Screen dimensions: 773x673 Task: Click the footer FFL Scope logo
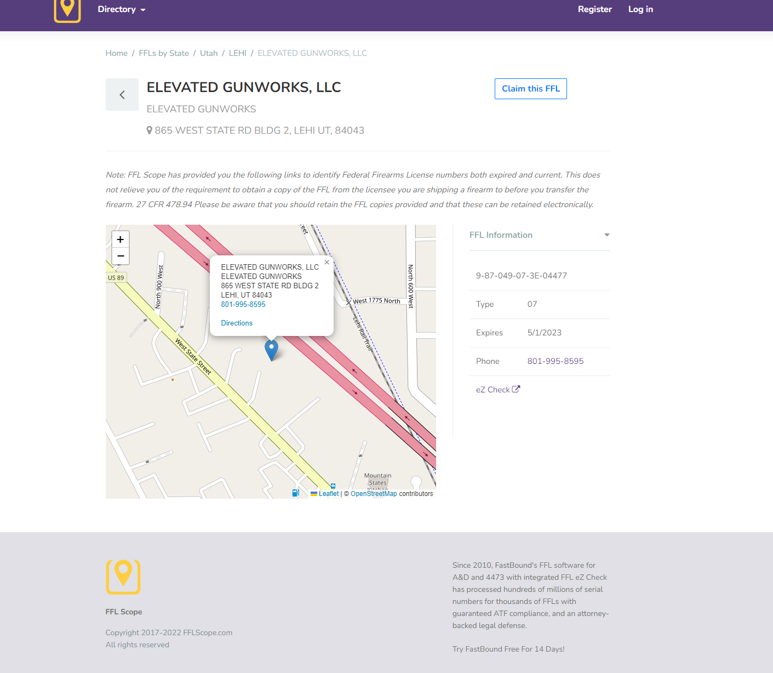[123, 577]
